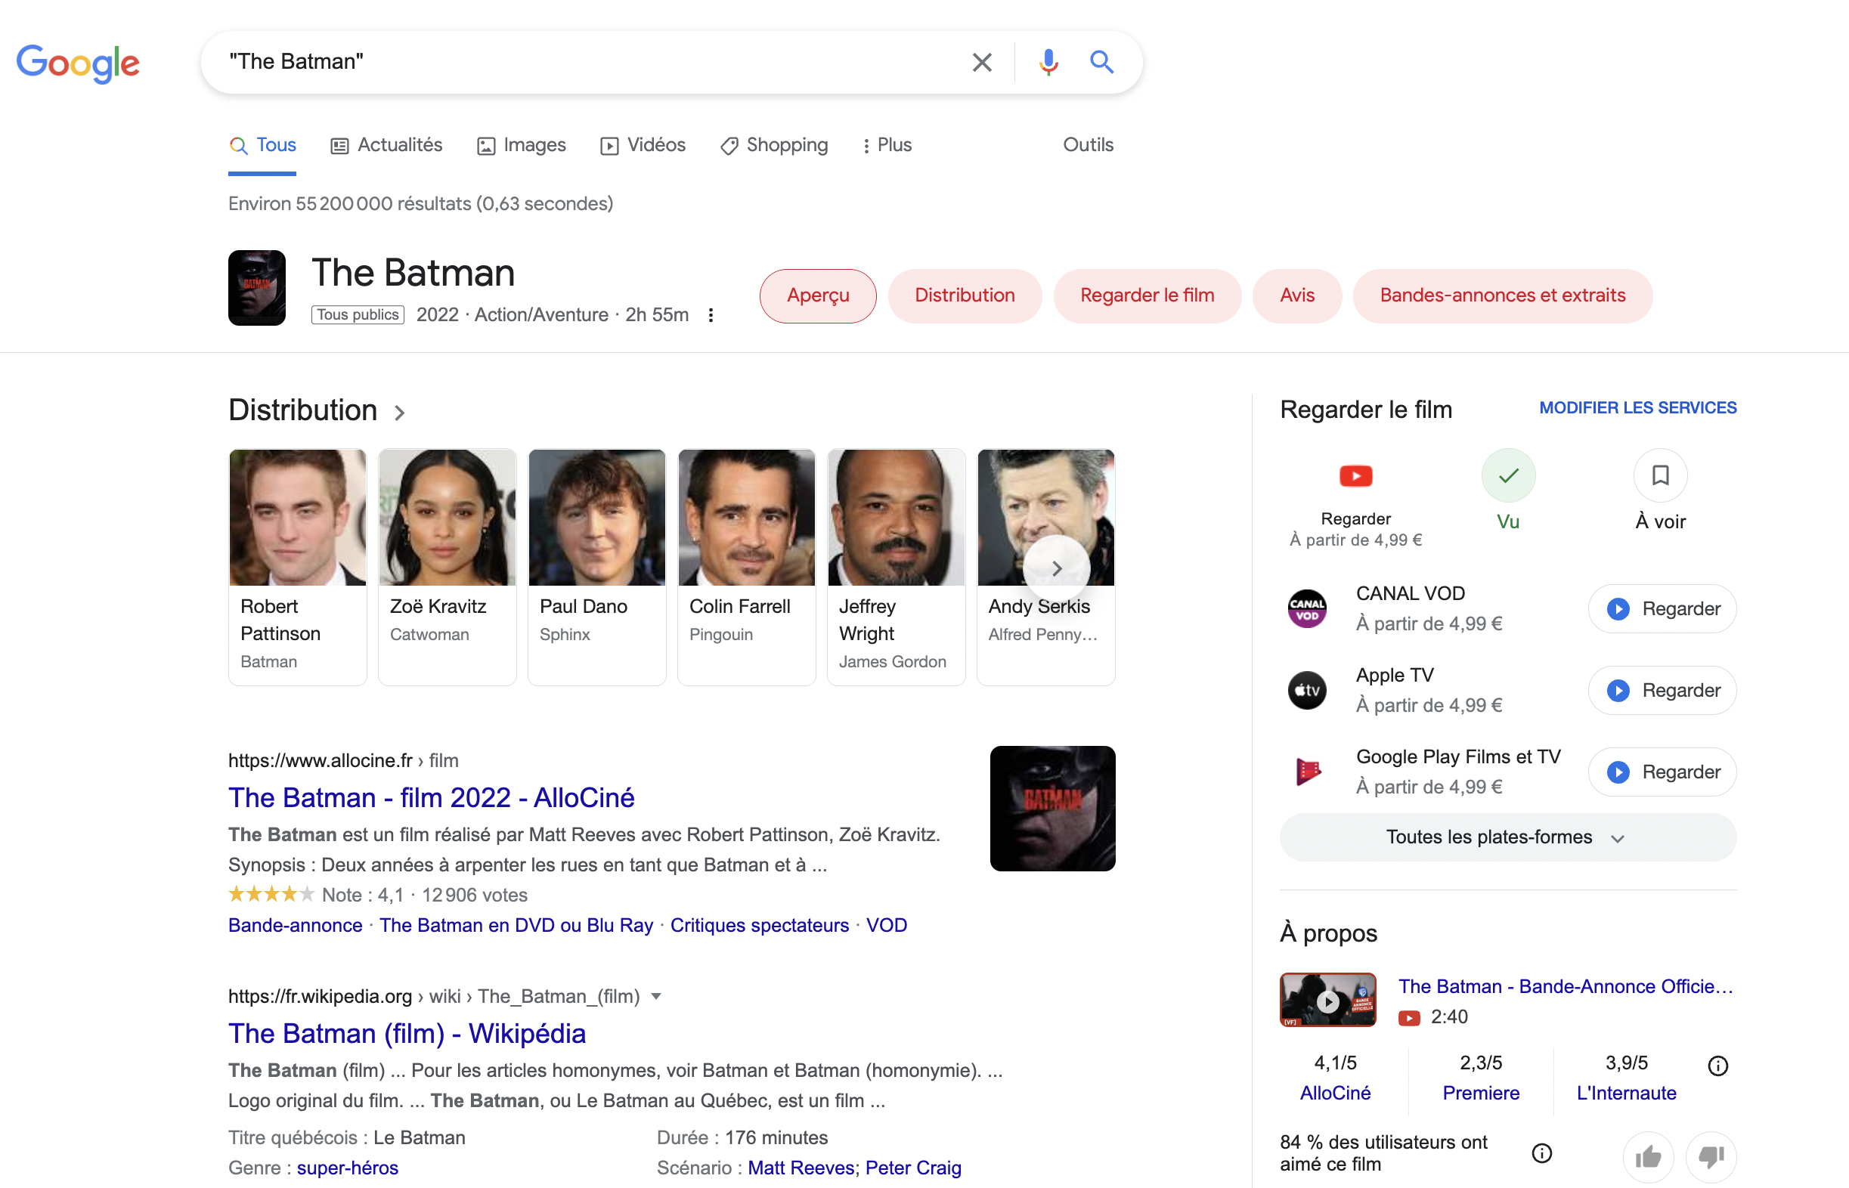Select the Avis chip
Screen dimensions: 1849x1188
click(x=1296, y=295)
